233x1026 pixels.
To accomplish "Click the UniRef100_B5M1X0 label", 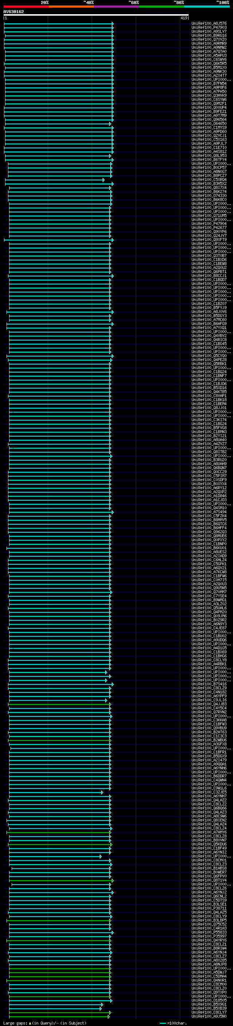I will 209,67.
